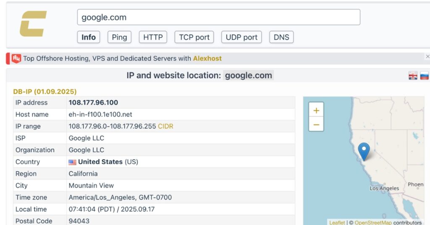Image resolution: width=430 pixels, height=225 pixels.
Task: Click the google.com label in page title
Action: click(249, 75)
